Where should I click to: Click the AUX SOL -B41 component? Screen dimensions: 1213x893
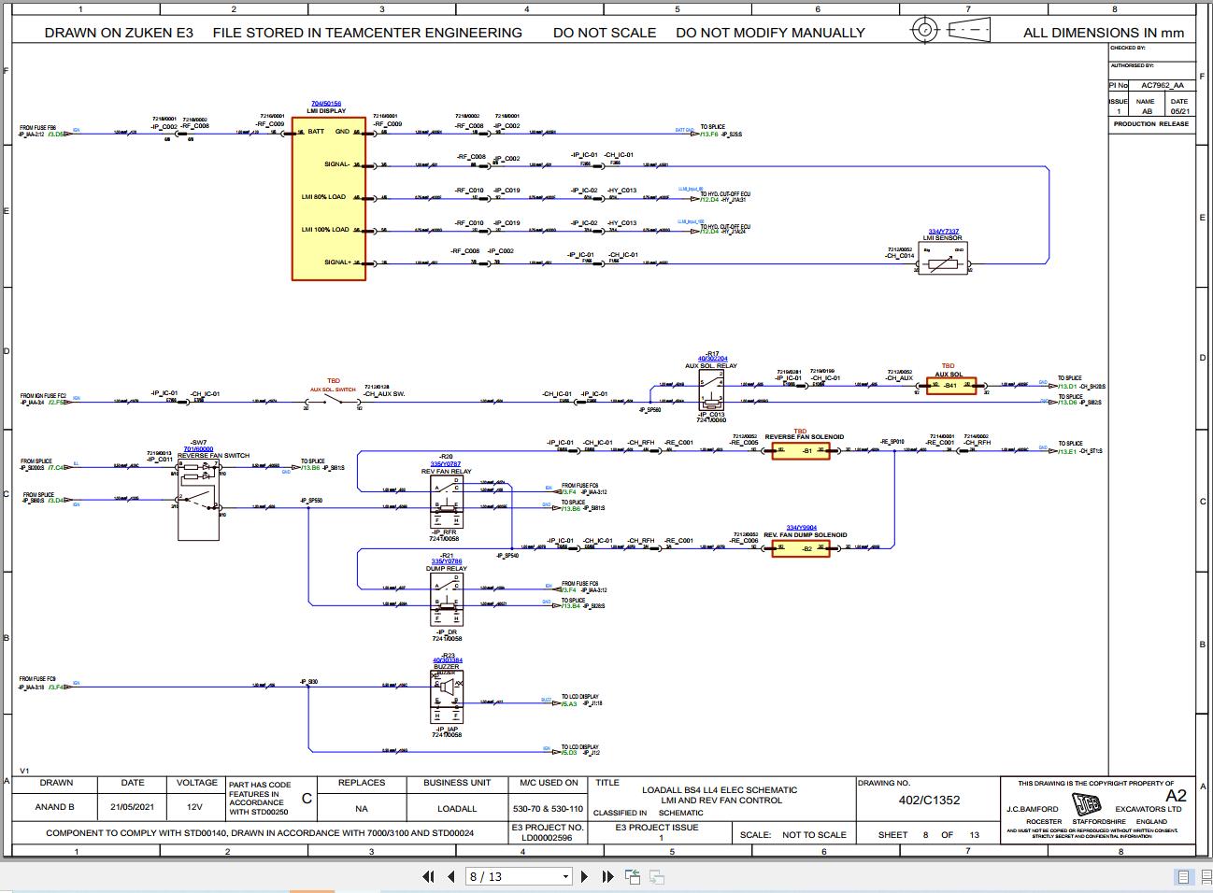pos(950,386)
